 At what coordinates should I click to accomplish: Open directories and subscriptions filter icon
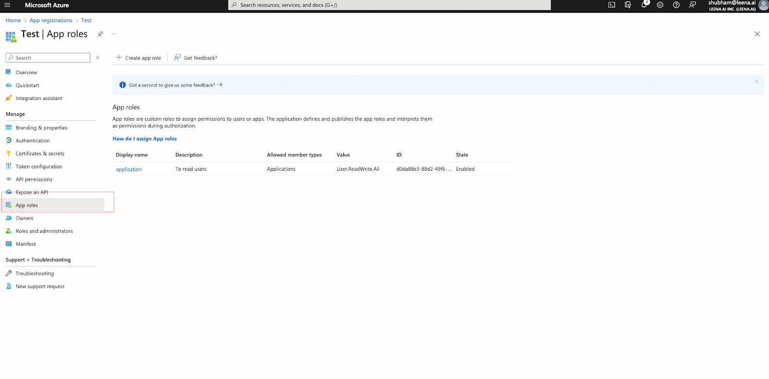628,5
